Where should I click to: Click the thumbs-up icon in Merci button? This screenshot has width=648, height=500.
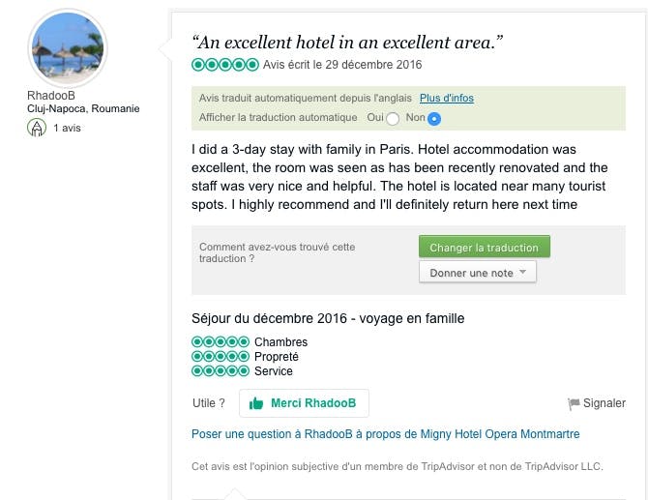tap(257, 403)
